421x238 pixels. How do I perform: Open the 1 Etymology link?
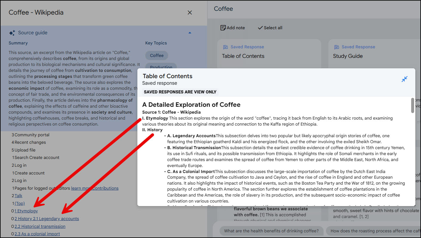pos(26,211)
